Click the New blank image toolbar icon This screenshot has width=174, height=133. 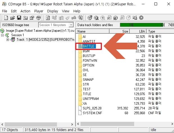(6, 18)
